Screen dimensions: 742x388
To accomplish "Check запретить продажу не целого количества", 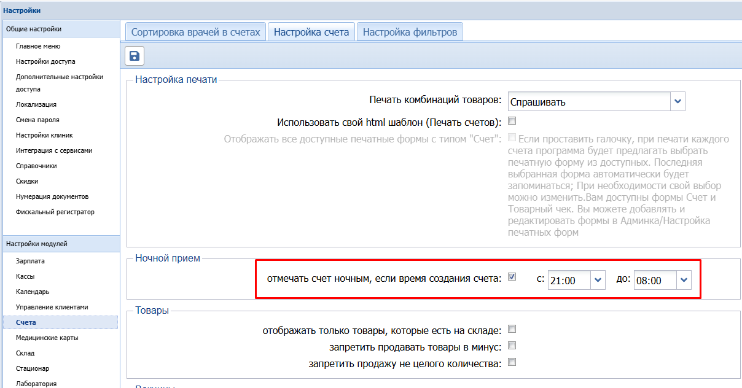I will coord(512,362).
